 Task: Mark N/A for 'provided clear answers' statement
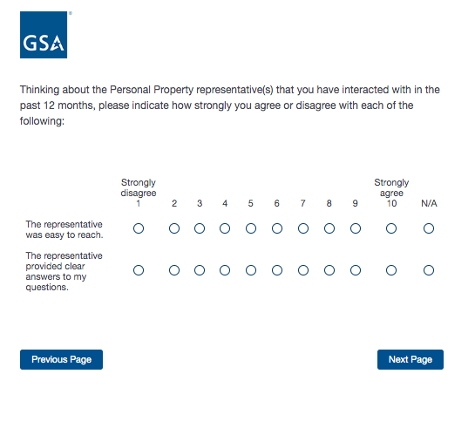pos(429,270)
